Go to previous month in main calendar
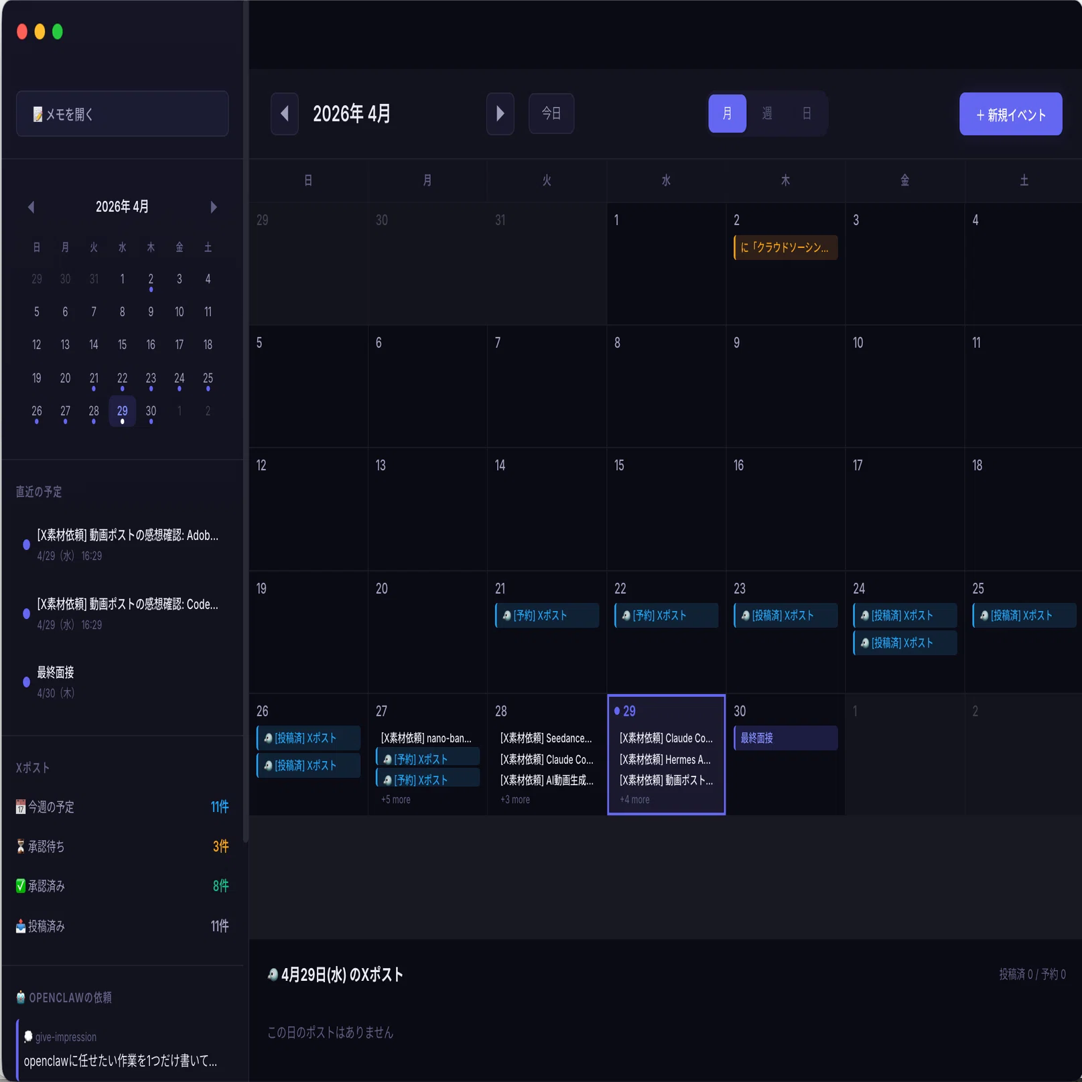1082x1082 pixels. [284, 114]
